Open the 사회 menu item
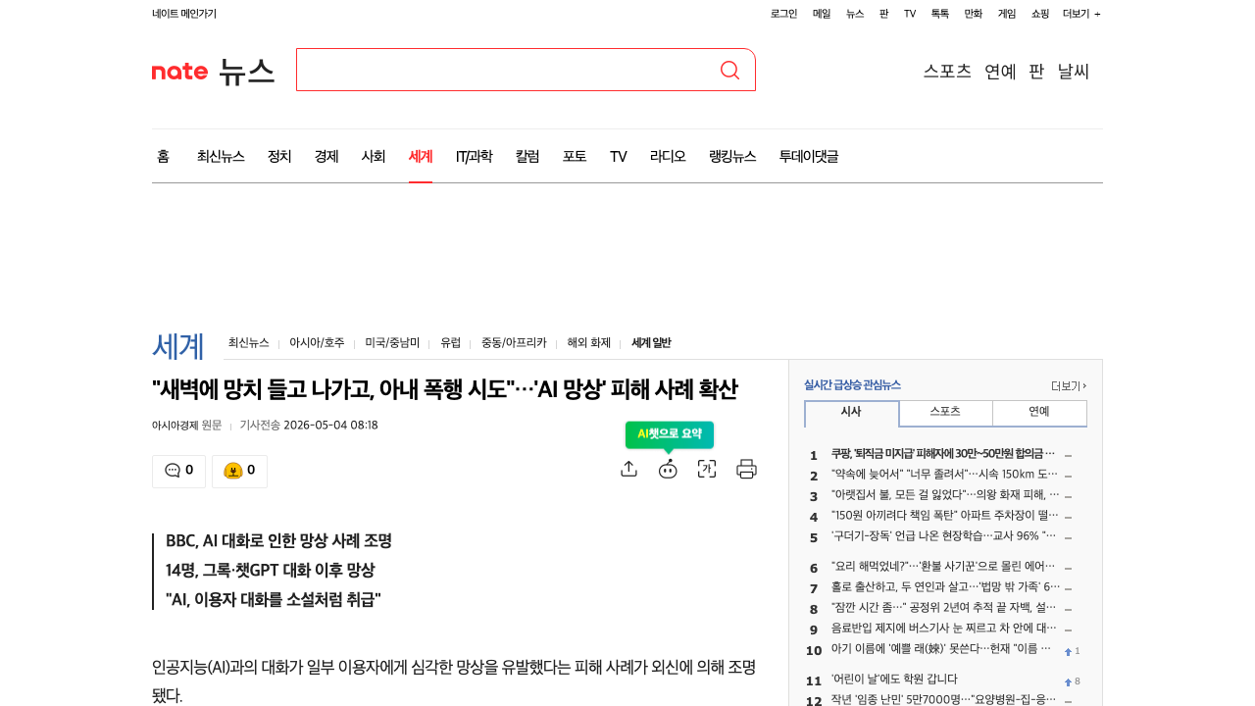This screenshot has width=1255, height=706. pos(374,156)
